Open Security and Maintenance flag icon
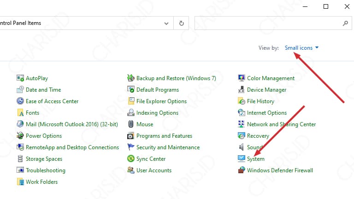The width and height of the screenshot is (354, 199). click(131, 147)
